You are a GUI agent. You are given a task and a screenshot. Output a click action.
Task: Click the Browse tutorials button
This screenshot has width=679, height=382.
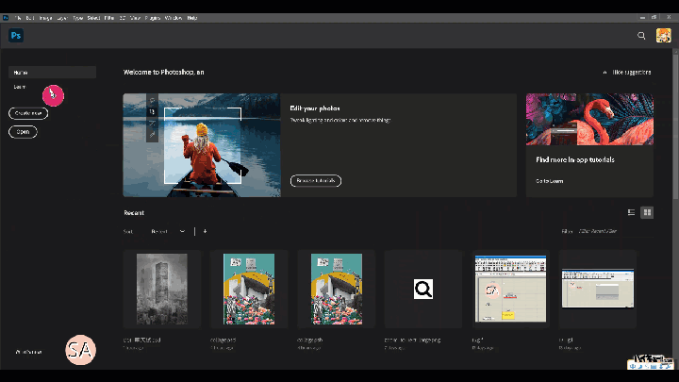click(x=316, y=180)
